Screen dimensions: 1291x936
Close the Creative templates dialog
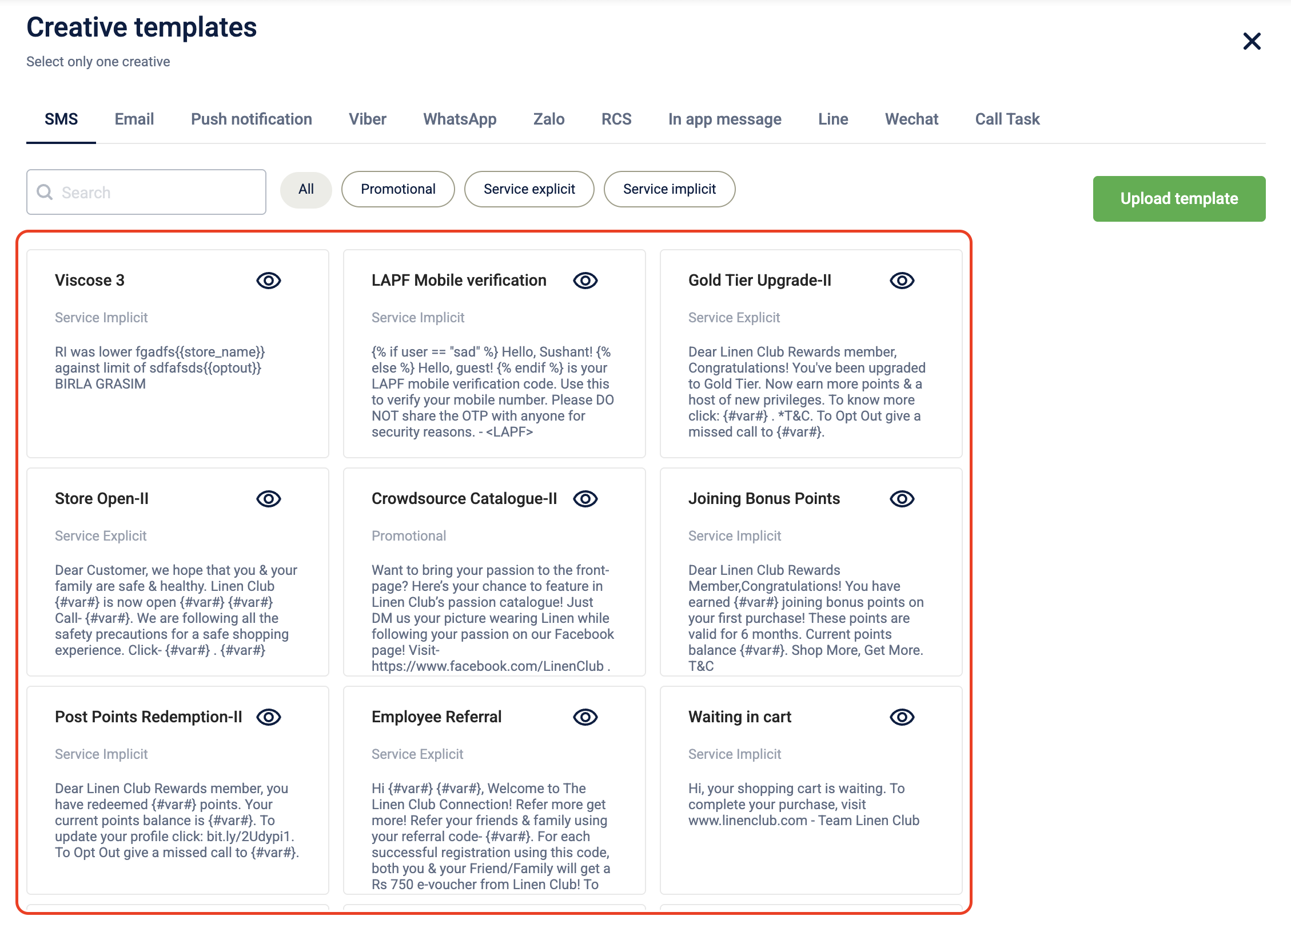1252,41
